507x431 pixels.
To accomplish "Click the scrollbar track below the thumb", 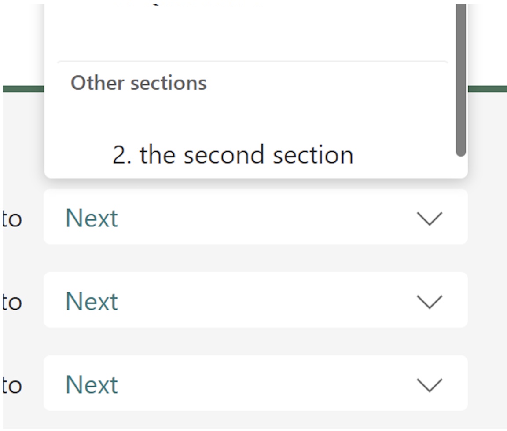I will [x=460, y=166].
